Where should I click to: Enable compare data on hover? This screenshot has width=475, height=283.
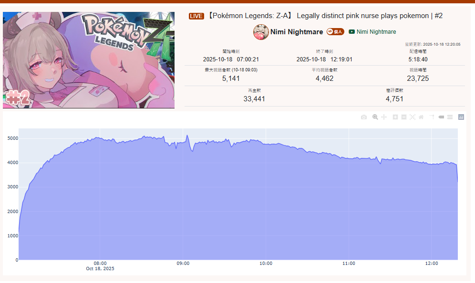450,117
